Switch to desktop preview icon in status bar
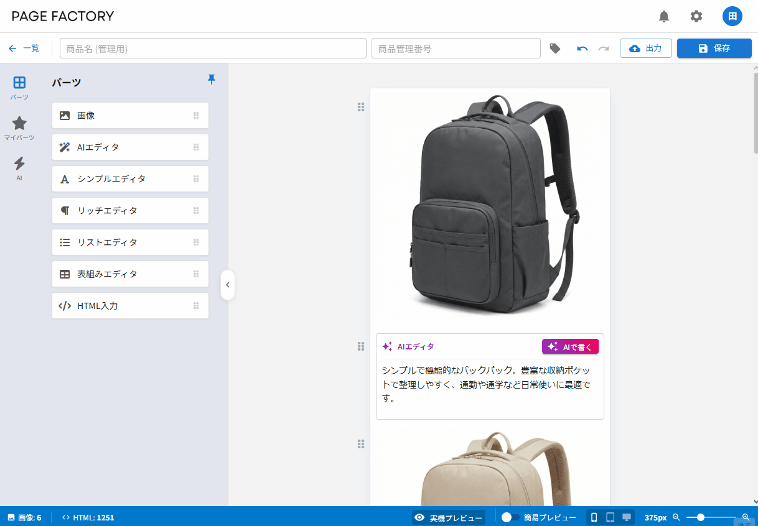Viewport: 758px width, 526px height. pos(627,517)
